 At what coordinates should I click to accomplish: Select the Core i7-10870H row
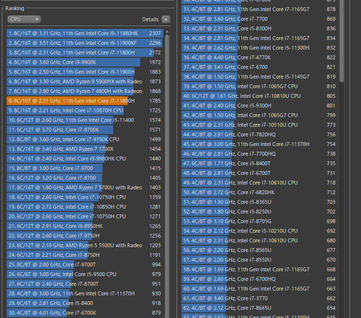[x=85, y=111]
